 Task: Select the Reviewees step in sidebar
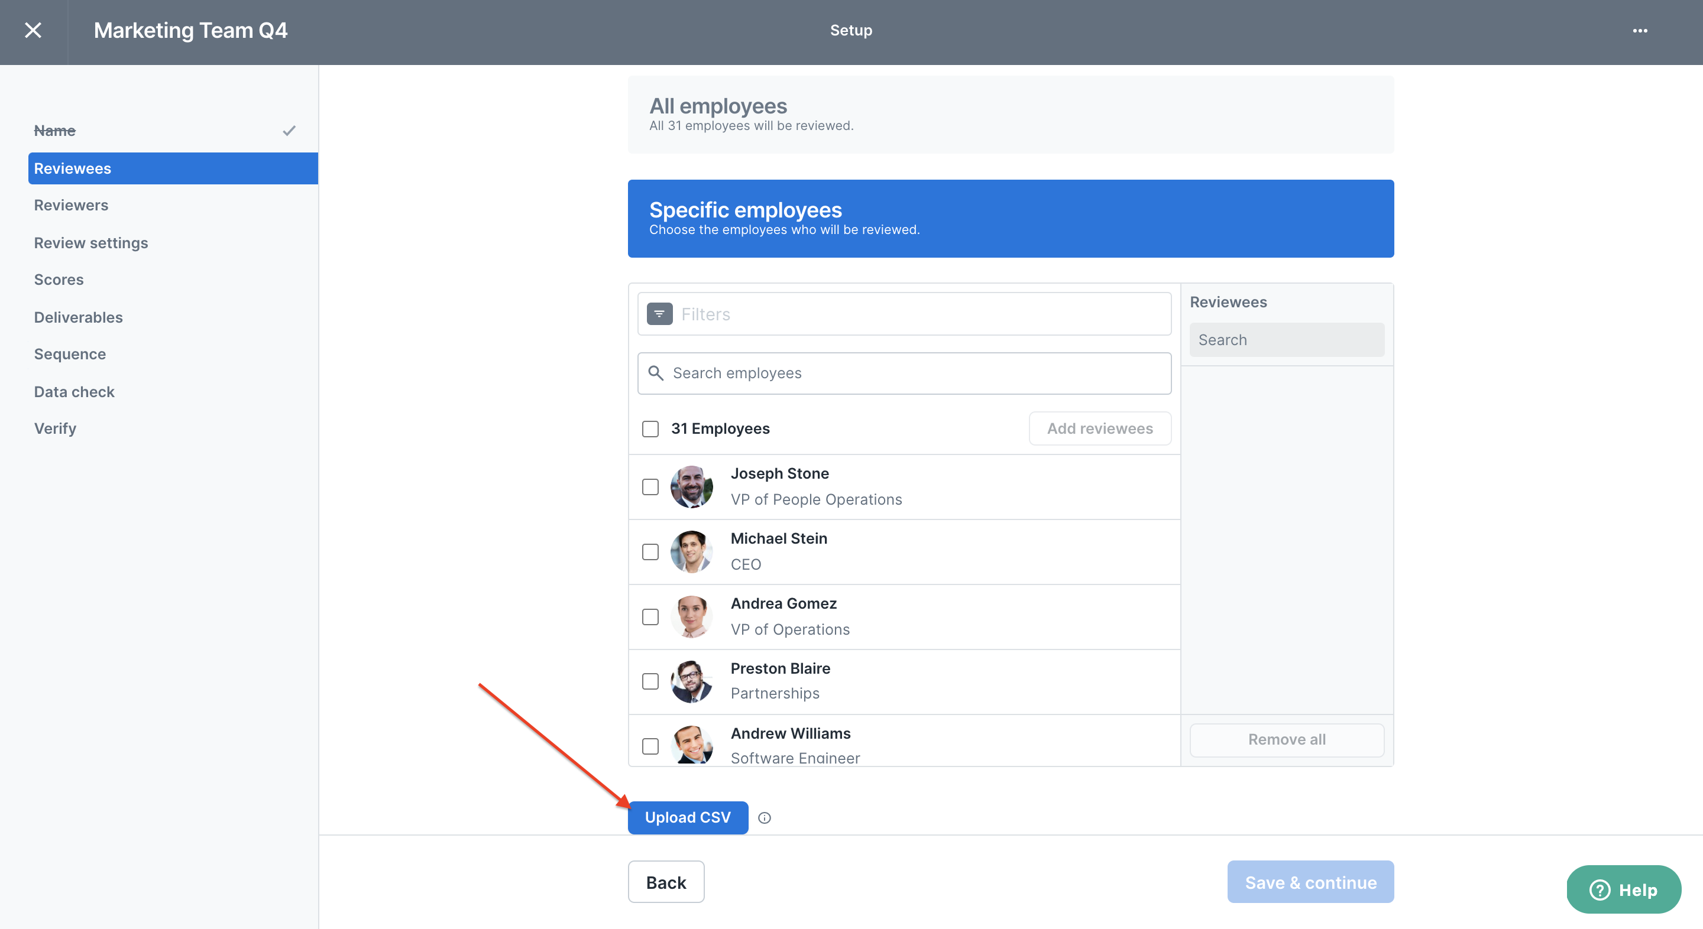click(x=173, y=168)
